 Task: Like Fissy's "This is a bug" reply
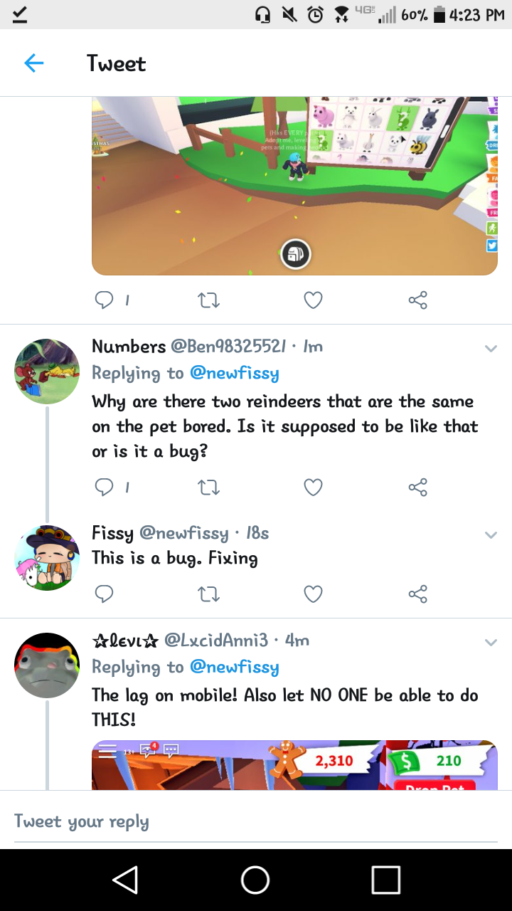[x=313, y=594]
